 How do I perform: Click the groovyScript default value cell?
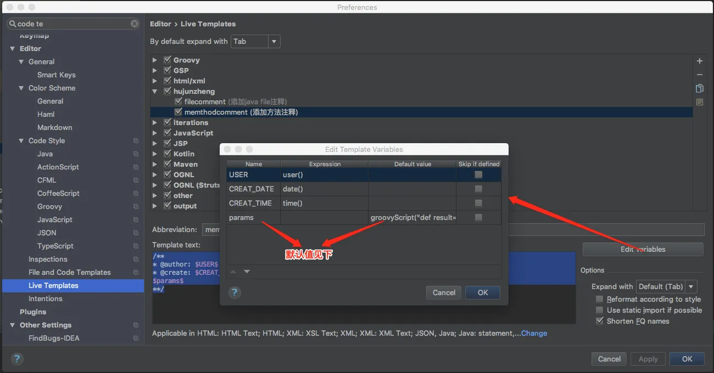click(x=412, y=217)
